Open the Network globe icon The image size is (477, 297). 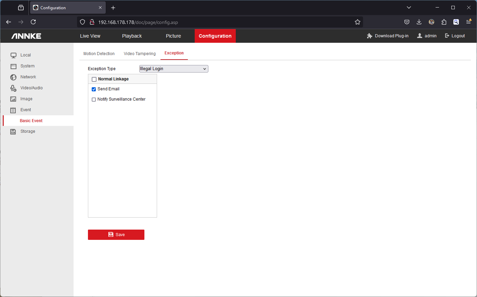[13, 77]
